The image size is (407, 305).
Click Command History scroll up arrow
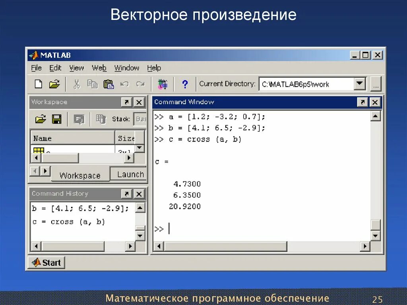[140, 208]
